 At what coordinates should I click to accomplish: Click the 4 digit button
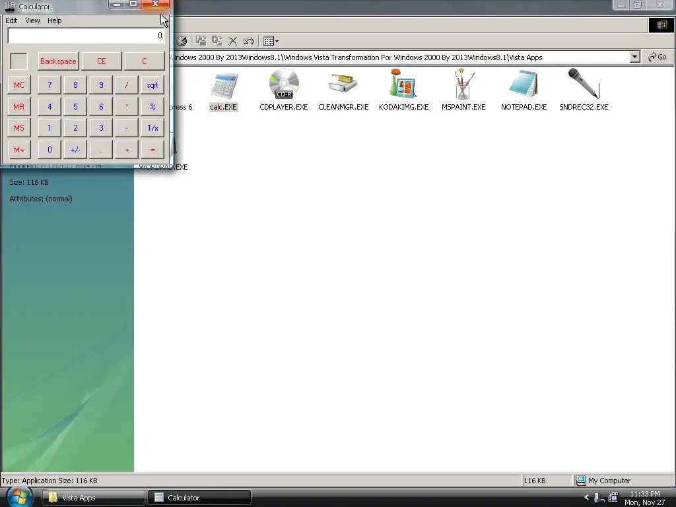pyautogui.click(x=50, y=106)
